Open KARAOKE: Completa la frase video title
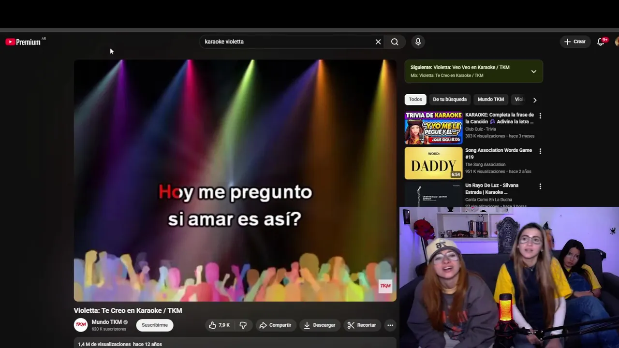The height and width of the screenshot is (348, 619). pos(500,118)
